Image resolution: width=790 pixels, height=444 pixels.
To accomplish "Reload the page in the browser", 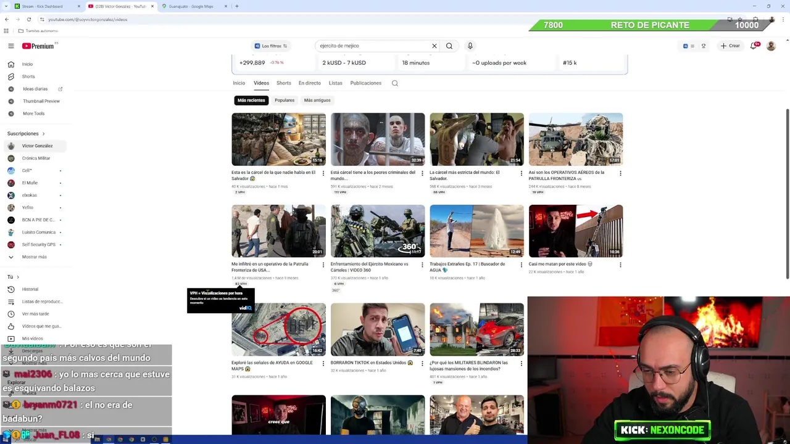I will click(x=28, y=19).
